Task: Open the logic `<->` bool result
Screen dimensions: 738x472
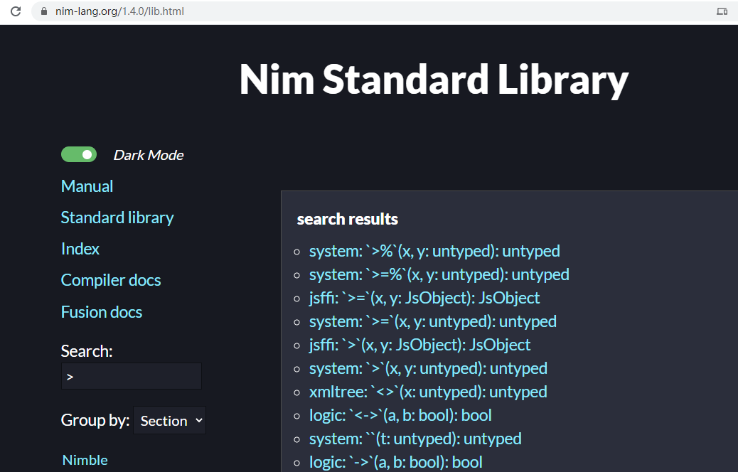Action: click(400, 415)
